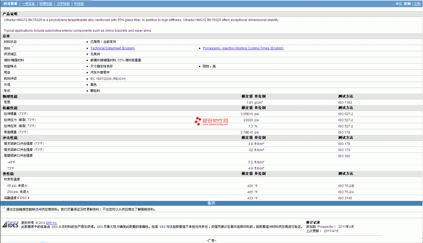Click the 热变形温度 row label

point(12,179)
